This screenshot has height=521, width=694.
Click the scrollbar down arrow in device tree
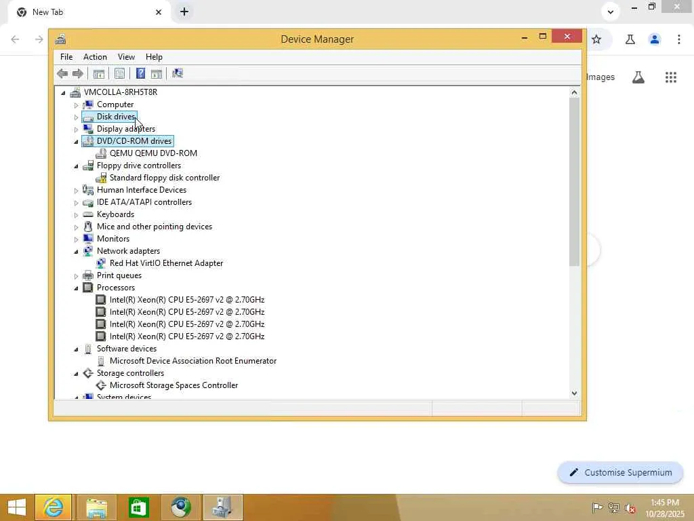[574, 393]
